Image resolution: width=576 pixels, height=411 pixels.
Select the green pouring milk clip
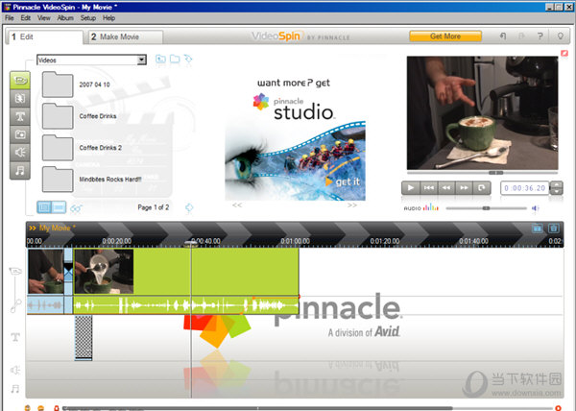(x=186, y=272)
